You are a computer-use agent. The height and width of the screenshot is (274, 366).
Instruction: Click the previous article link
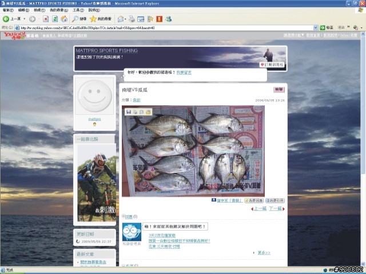pos(260,208)
